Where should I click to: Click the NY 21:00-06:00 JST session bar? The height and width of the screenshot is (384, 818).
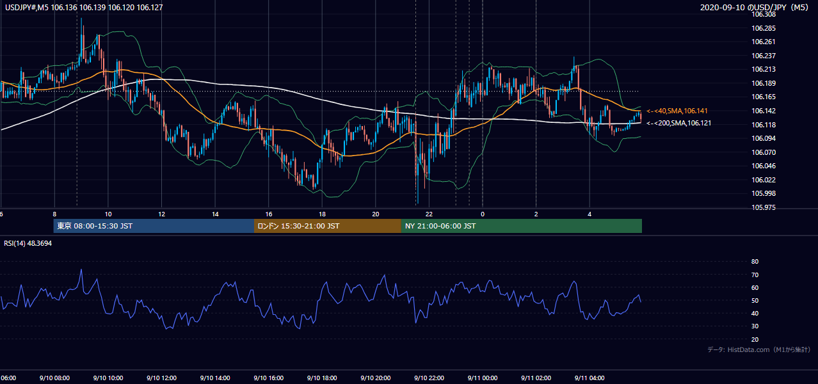pyautogui.click(x=522, y=226)
